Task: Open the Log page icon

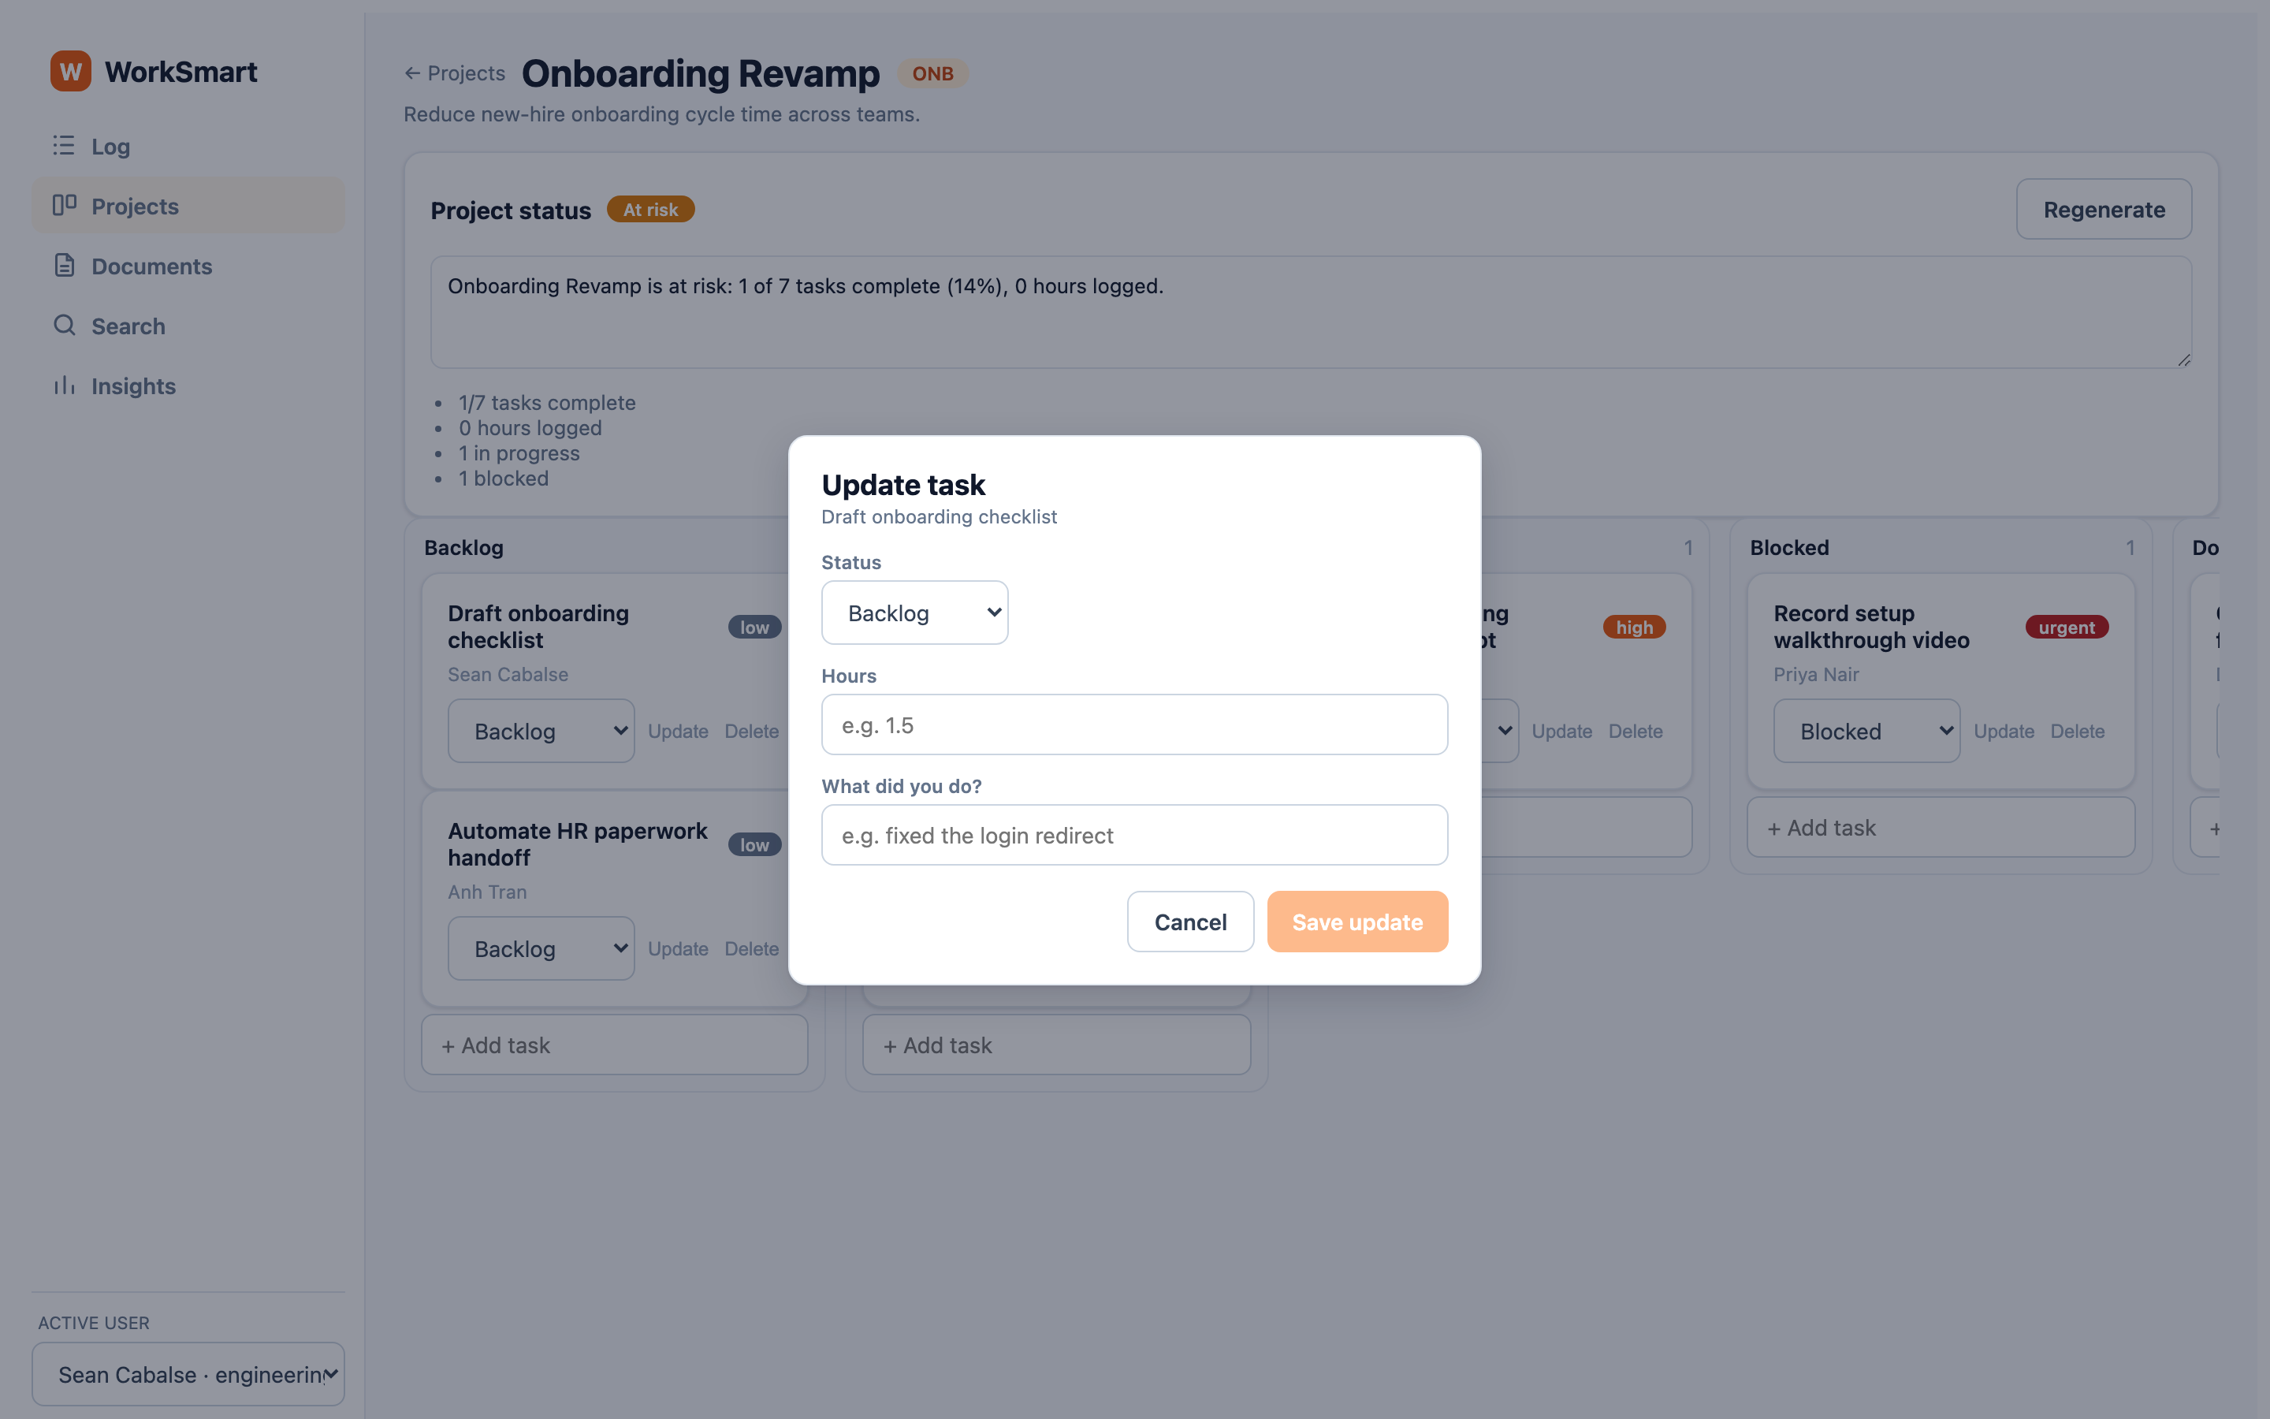Action: pos(64,146)
